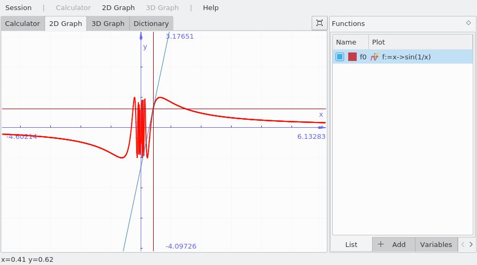Image resolution: width=477 pixels, height=265 pixels.
Task: Click the float/detach diamond icon in Functions panel
Action: [x=469, y=23]
